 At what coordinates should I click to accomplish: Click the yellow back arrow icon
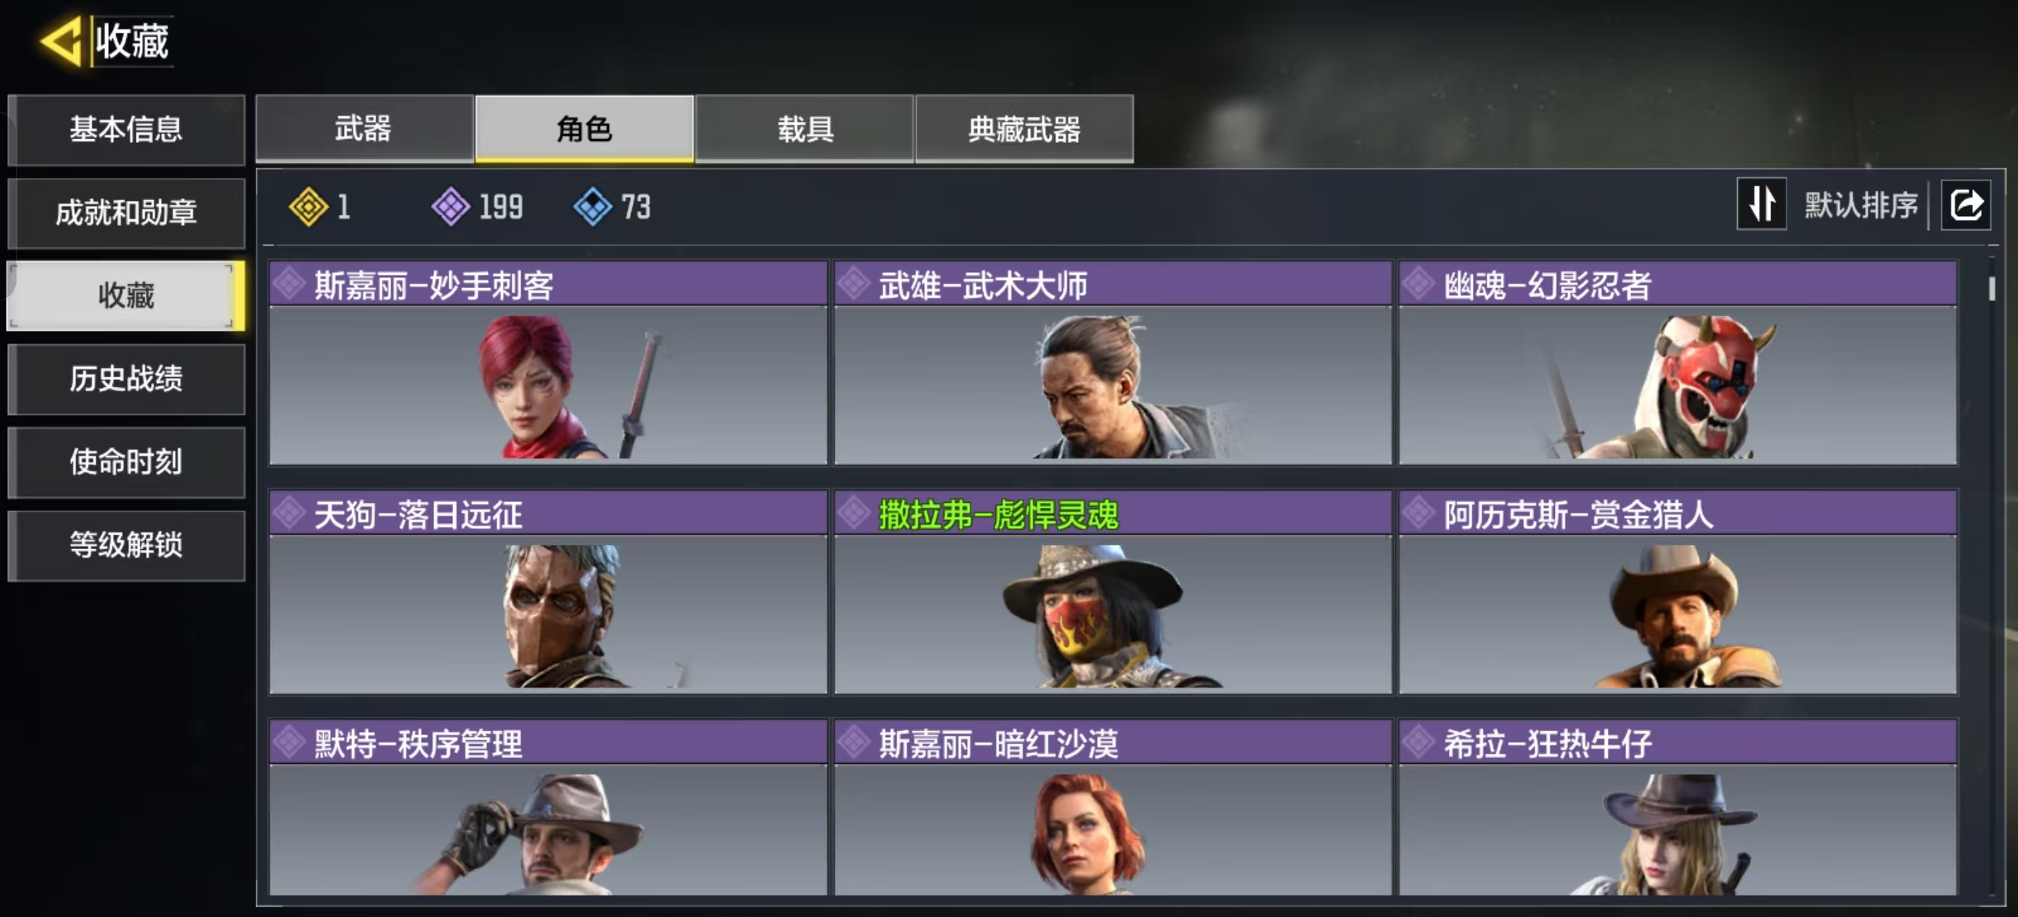click(61, 41)
